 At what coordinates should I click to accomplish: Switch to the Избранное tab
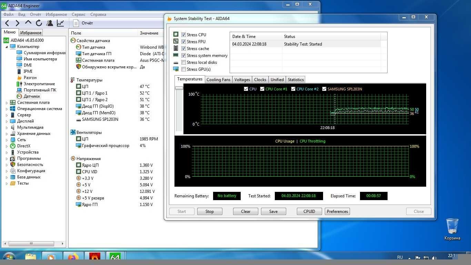click(x=31, y=33)
